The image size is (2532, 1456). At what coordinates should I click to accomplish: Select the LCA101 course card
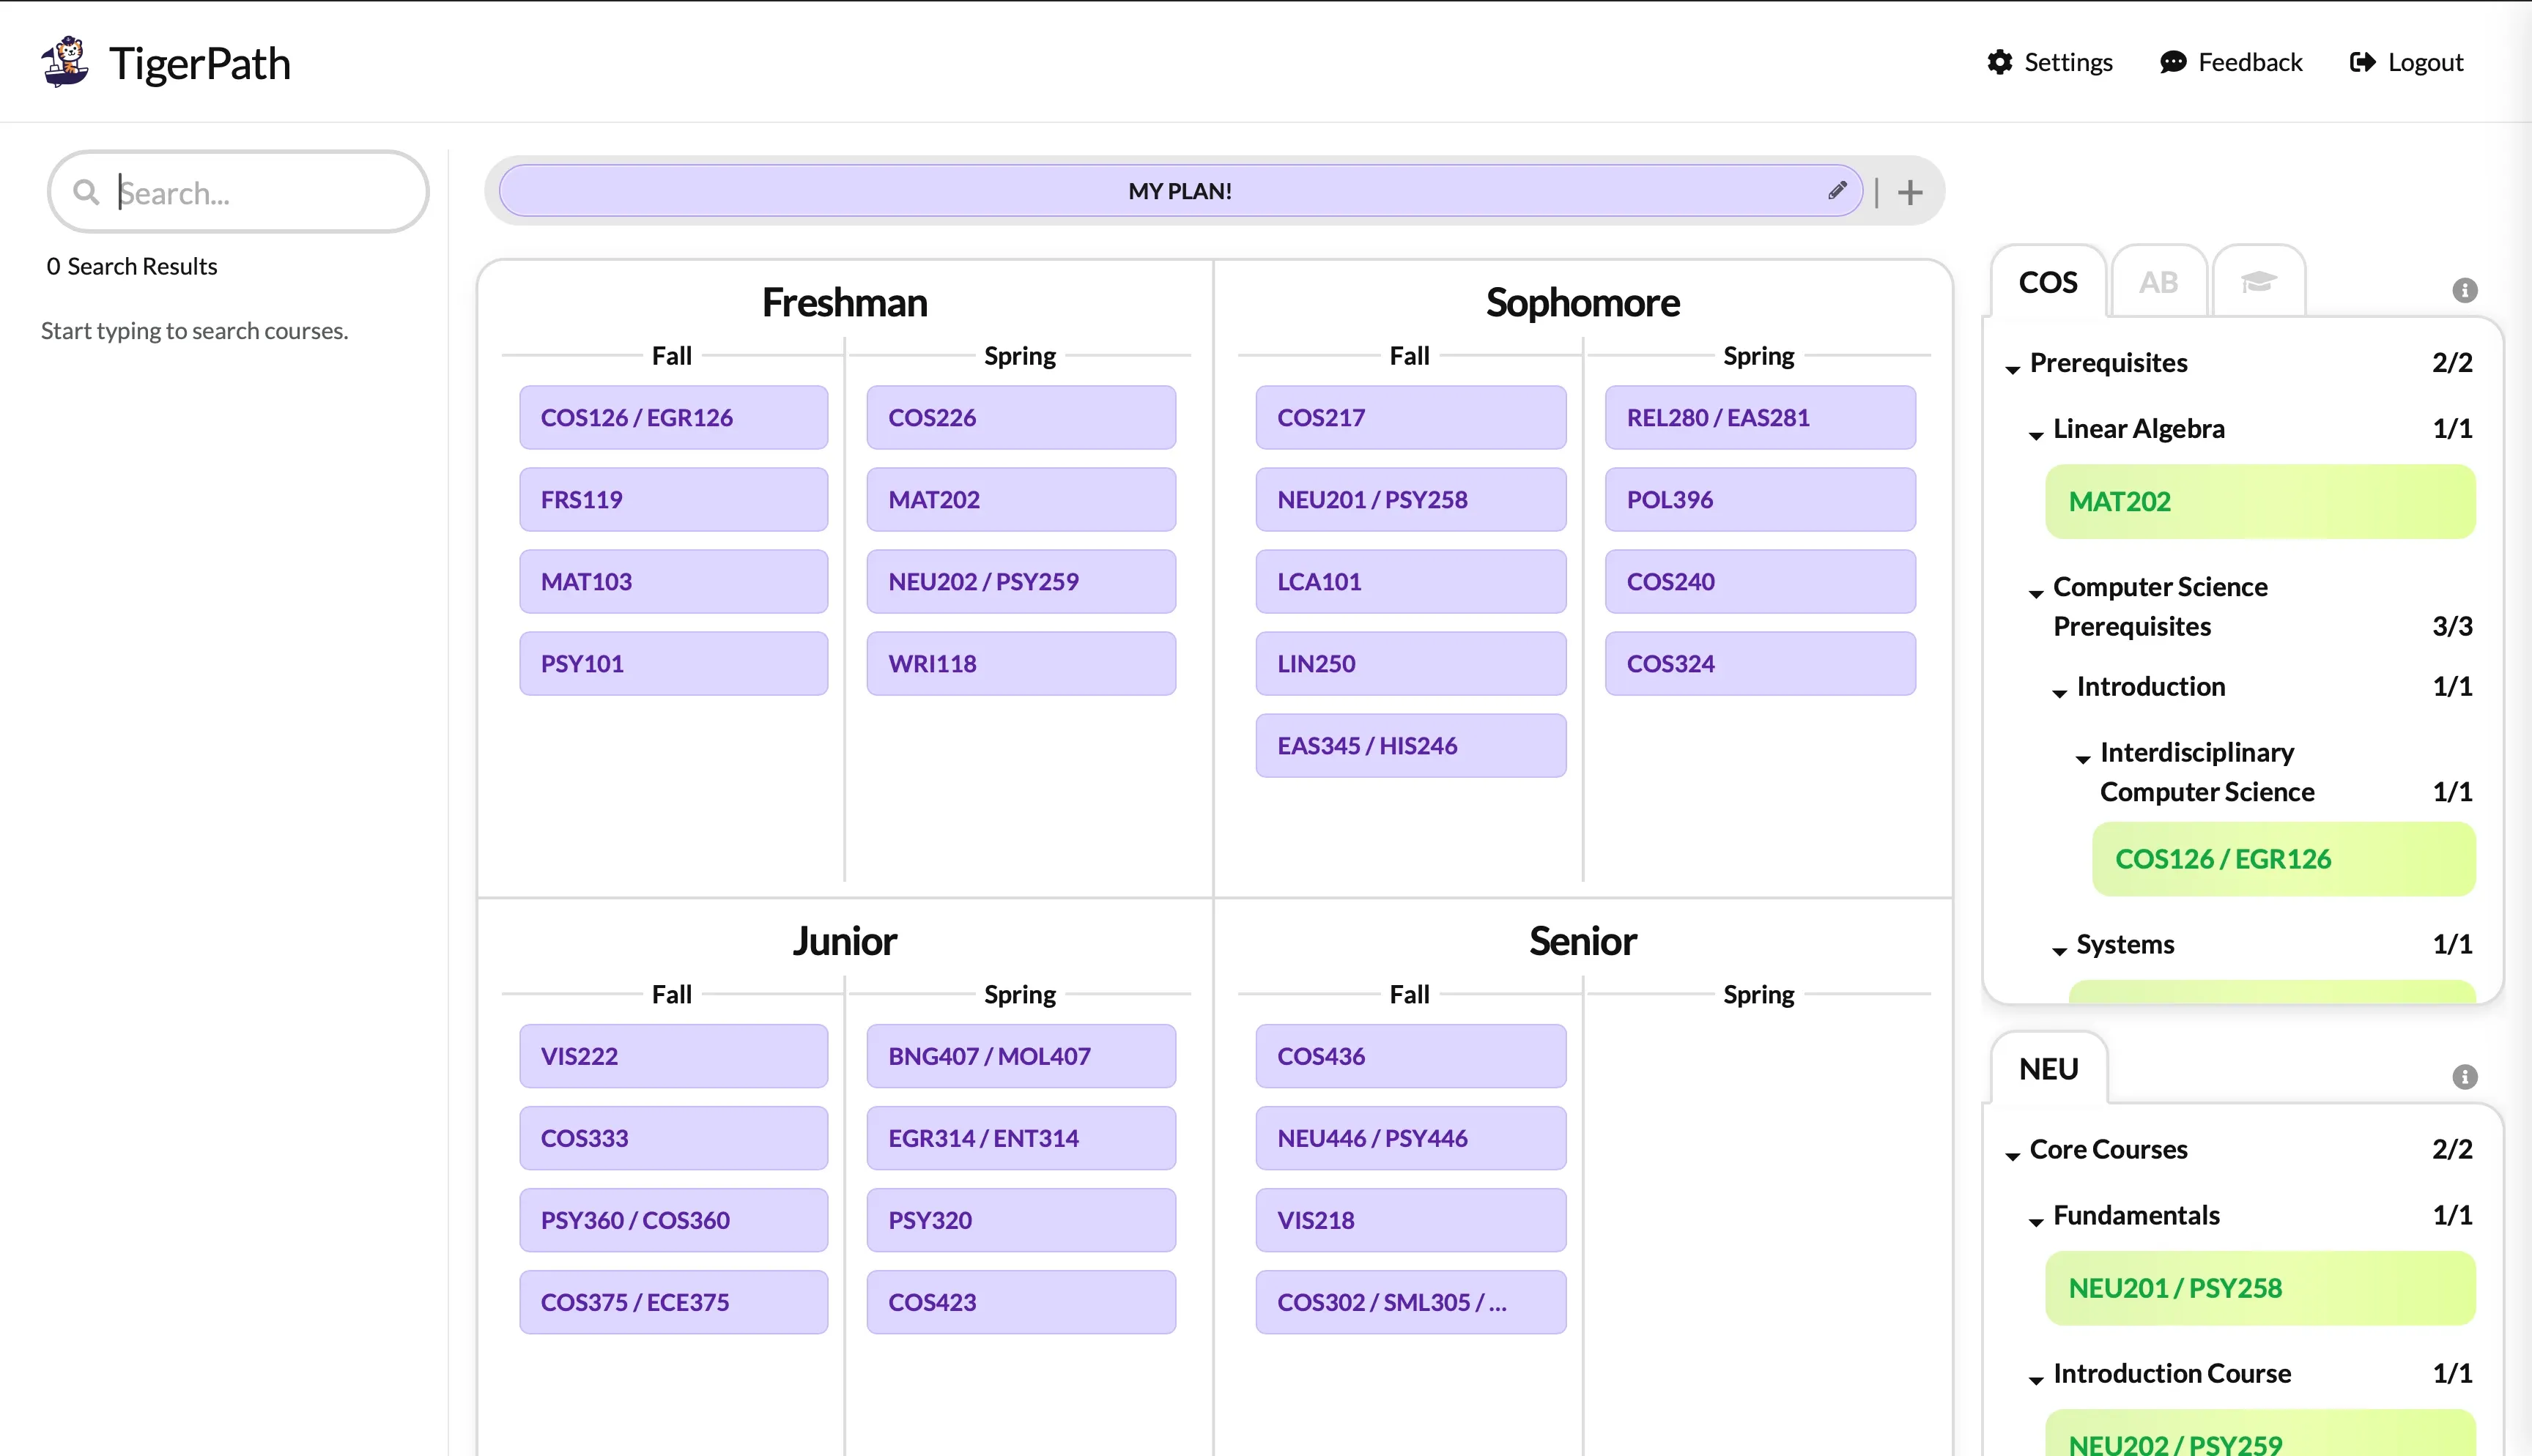click(1411, 581)
